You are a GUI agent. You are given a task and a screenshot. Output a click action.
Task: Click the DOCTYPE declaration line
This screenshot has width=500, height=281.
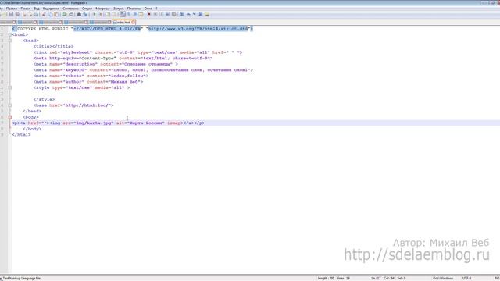coord(132,29)
